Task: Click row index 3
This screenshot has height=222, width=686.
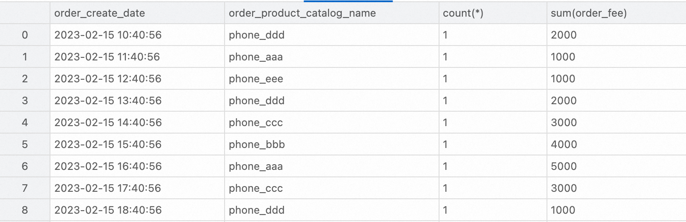Action: (25, 101)
